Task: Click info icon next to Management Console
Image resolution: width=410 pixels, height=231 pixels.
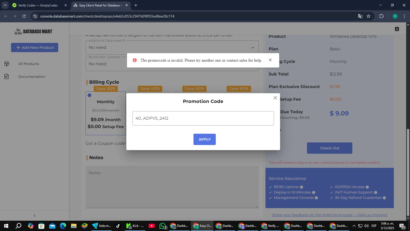Action: [316, 198]
